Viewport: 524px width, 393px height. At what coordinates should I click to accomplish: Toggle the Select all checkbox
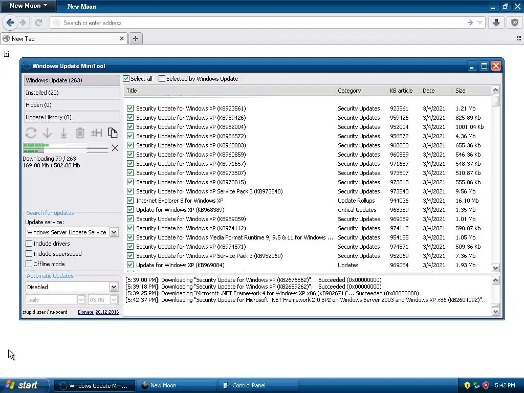coord(126,79)
